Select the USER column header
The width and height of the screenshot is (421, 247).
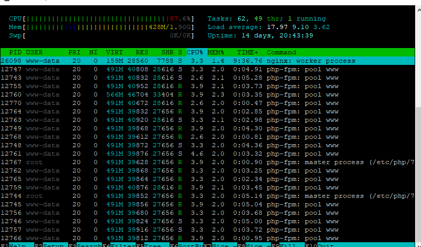(x=34, y=52)
